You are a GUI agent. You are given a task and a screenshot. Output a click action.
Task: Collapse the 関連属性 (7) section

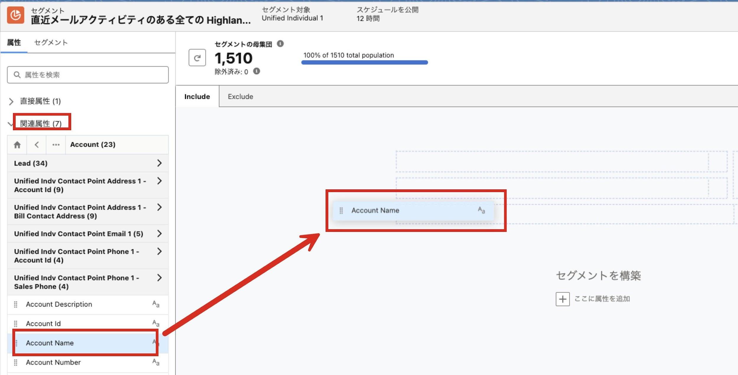point(11,124)
